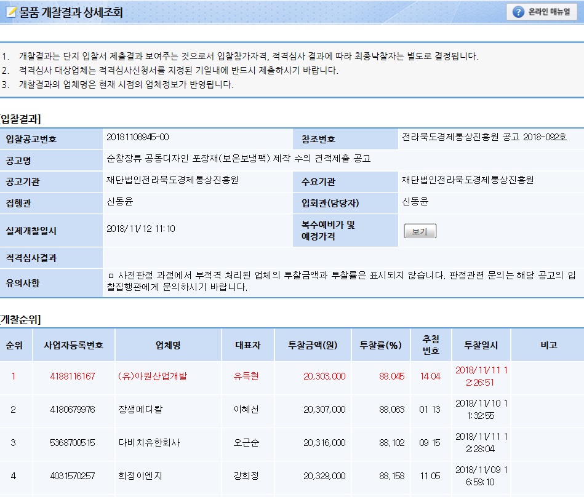Click the 투찰일시 column header
This screenshot has width=584, height=497.
point(481,346)
